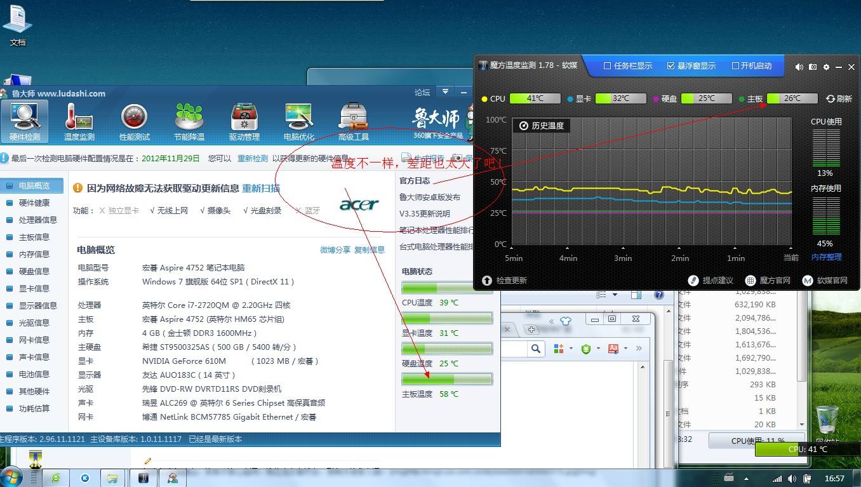The height and width of the screenshot is (487, 861).
Task: Open the 节能降温 power saving tool
Action: (x=189, y=121)
